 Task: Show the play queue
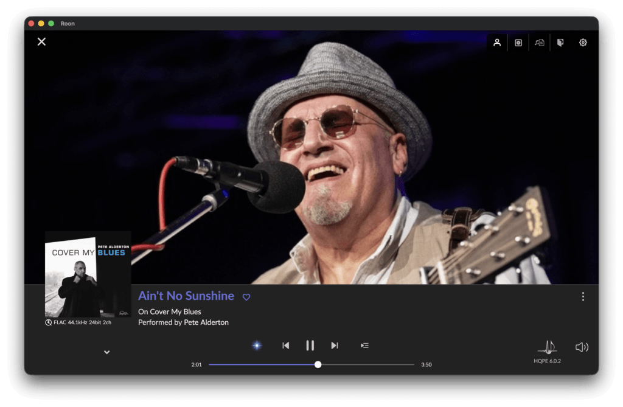pyautogui.click(x=364, y=346)
